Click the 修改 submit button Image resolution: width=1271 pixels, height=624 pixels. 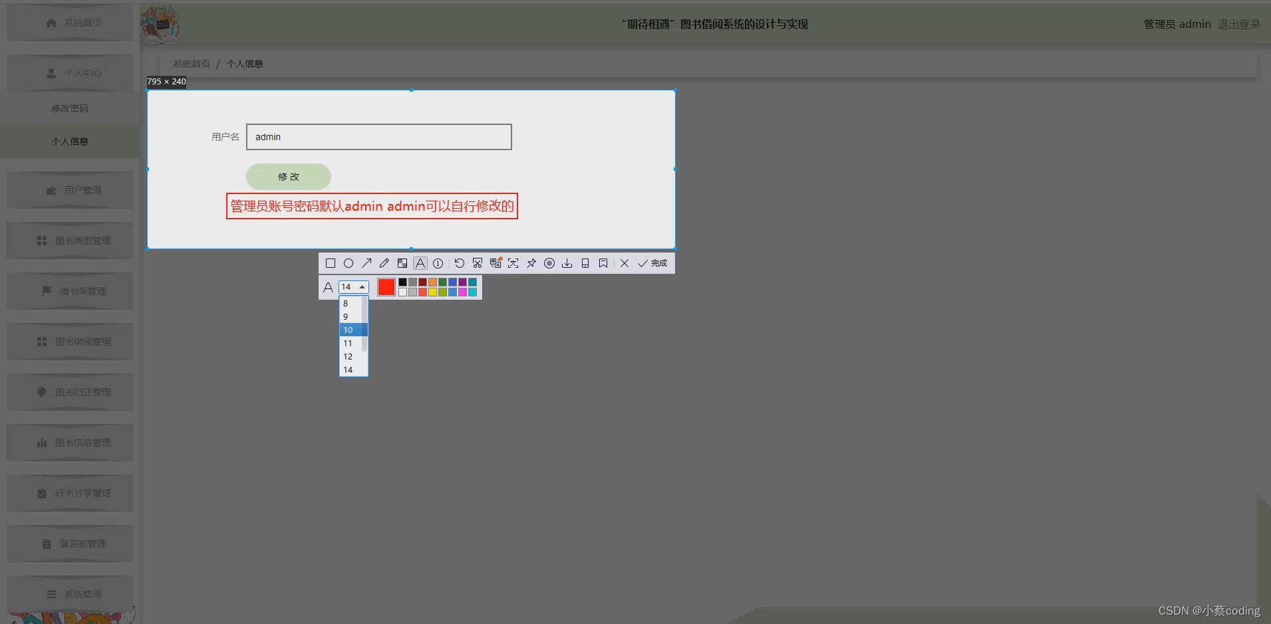pos(289,177)
